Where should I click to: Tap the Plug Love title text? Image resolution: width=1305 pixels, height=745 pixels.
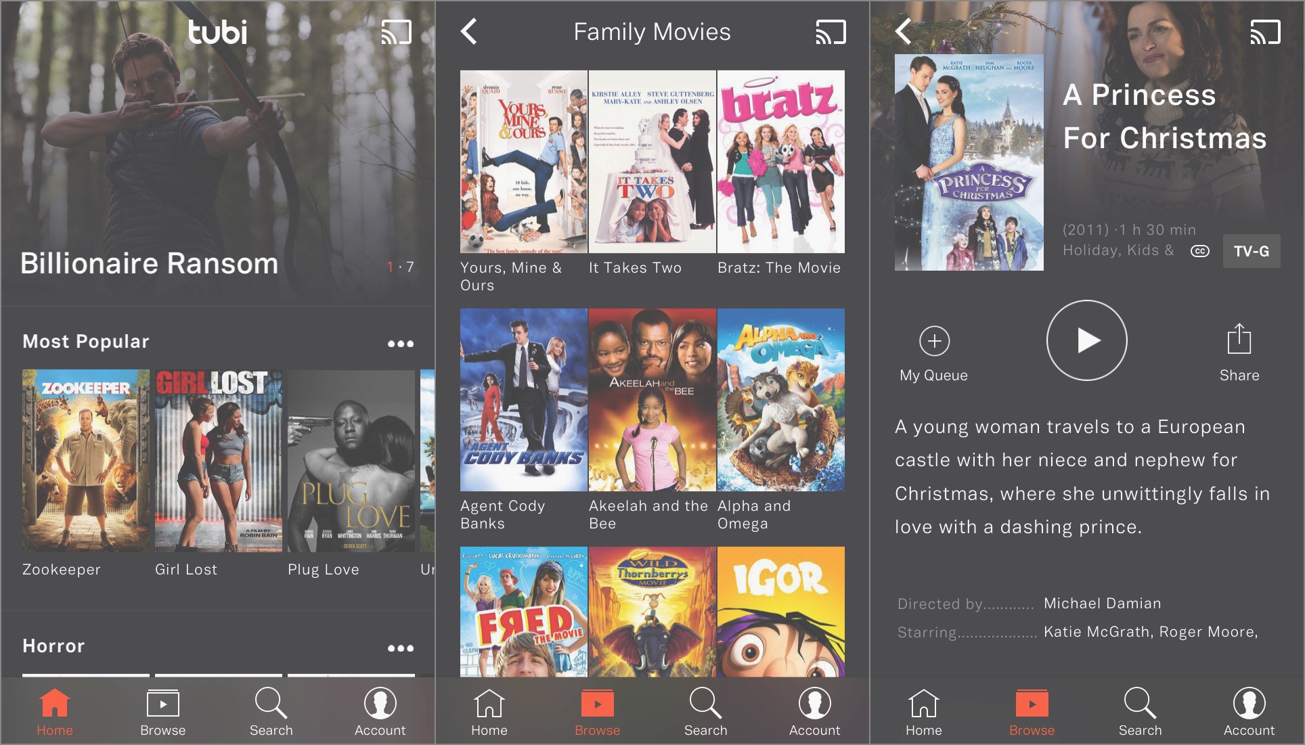coord(324,569)
